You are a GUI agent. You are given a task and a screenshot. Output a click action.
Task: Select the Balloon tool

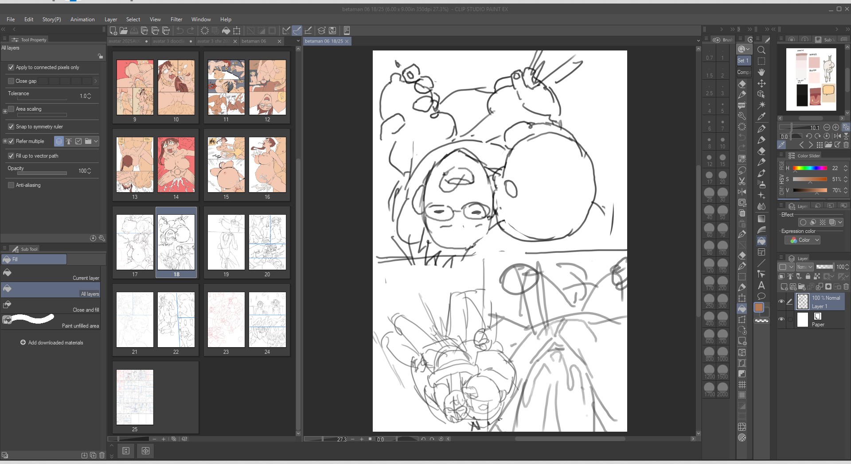point(761,297)
